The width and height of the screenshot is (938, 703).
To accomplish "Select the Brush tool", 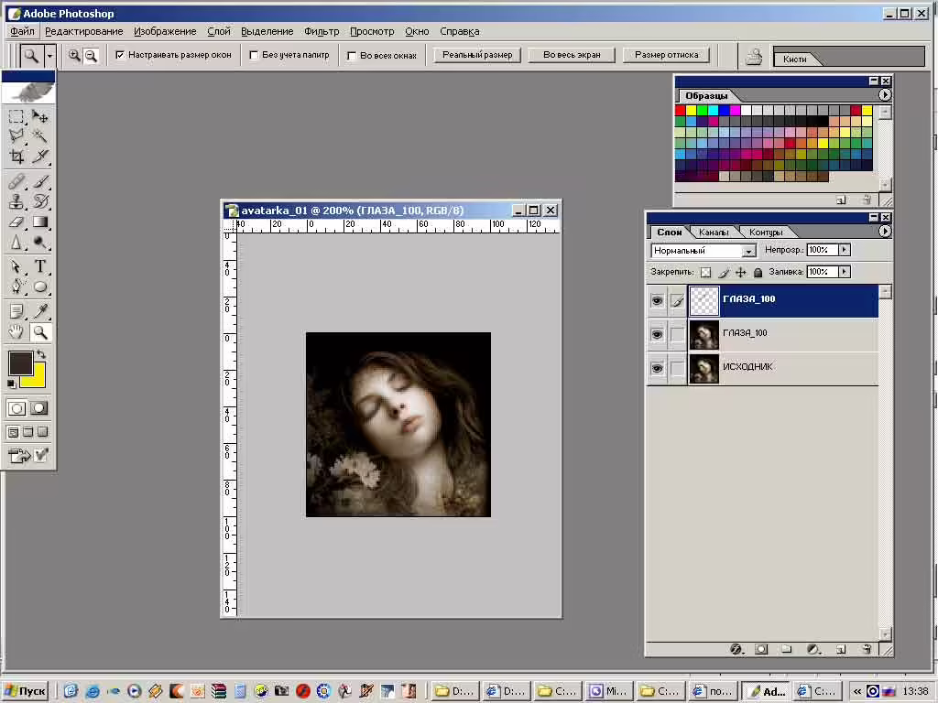I will [x=40, y=181].
